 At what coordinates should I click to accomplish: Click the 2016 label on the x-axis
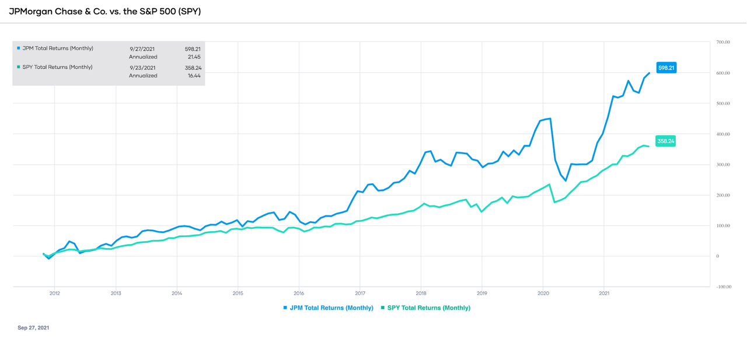pyautogui.click(x=299, y=294)
